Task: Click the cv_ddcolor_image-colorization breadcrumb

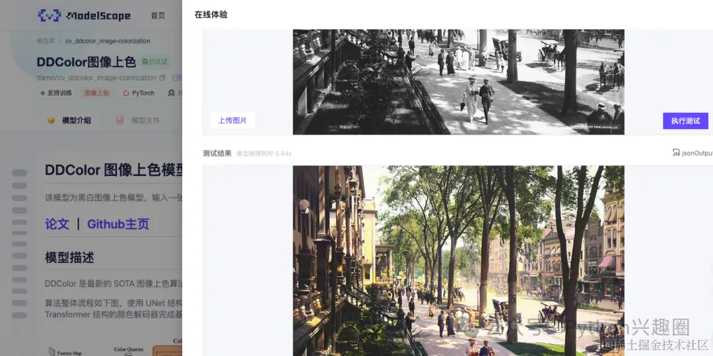Action: coord(108,41)
